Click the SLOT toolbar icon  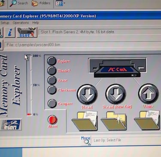point(27,32)
